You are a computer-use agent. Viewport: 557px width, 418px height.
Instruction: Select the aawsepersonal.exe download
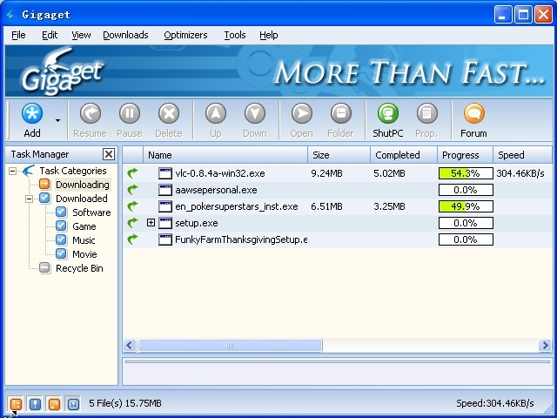[x=216, y=190]
